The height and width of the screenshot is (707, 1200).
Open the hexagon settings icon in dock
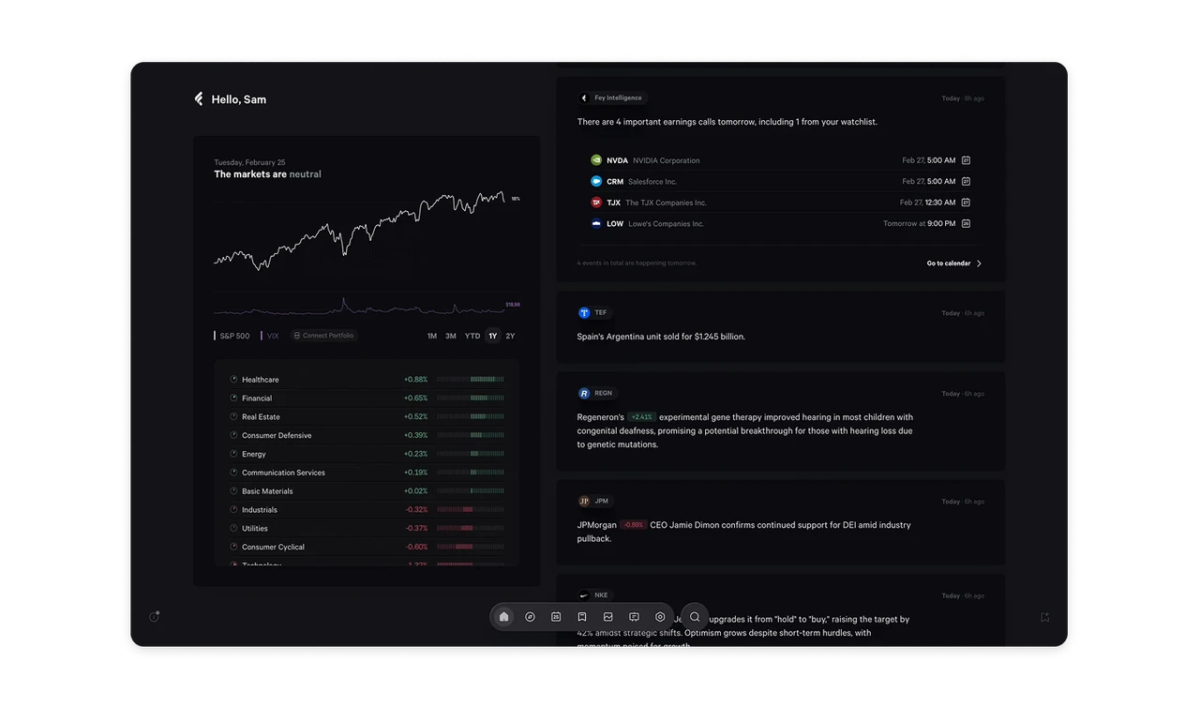660,617
